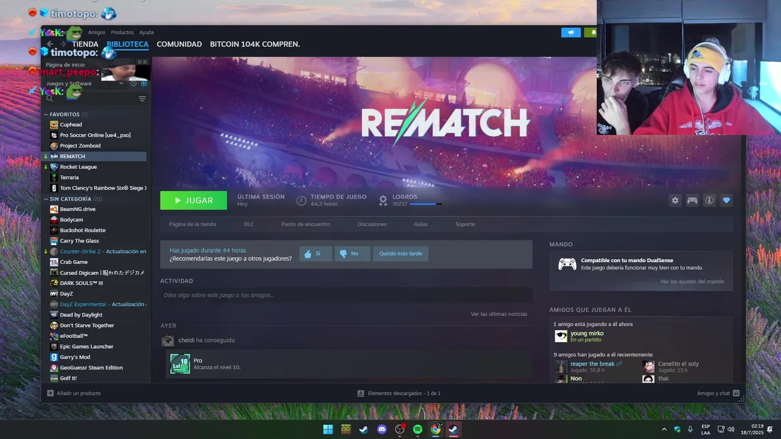The image size is (781, 439).
Task: Open game settings gear for REMATCH
Action: (x=675, y=201)
